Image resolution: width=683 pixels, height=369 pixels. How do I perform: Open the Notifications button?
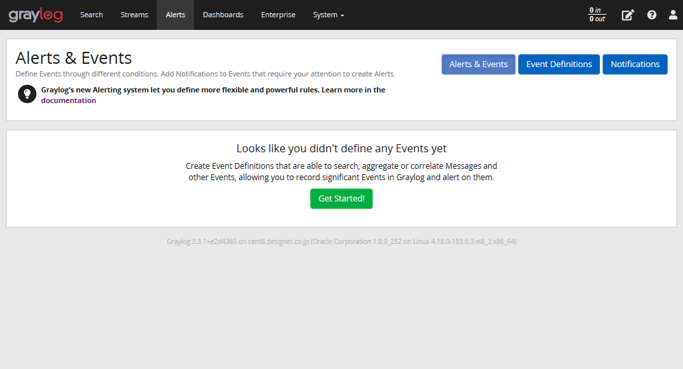pyautogui.click(x=634, y=64)
